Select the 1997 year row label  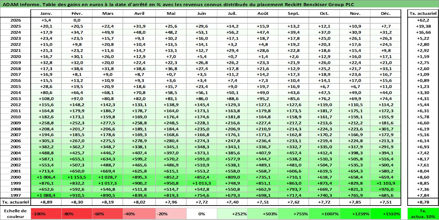pos(15,195)
